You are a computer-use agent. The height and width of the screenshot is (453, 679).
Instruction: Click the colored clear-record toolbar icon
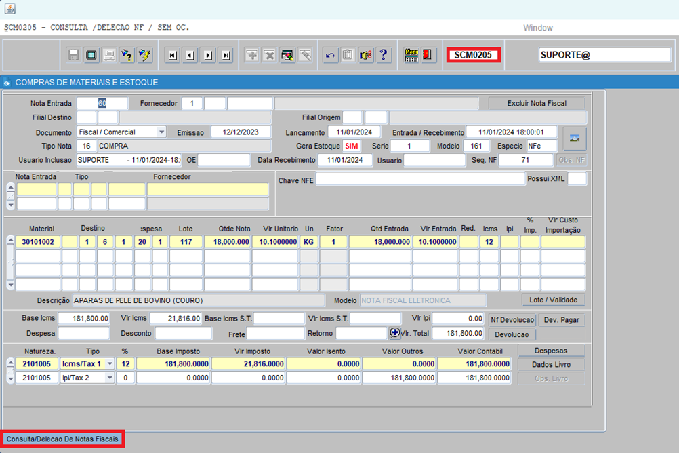coord(287,55)
